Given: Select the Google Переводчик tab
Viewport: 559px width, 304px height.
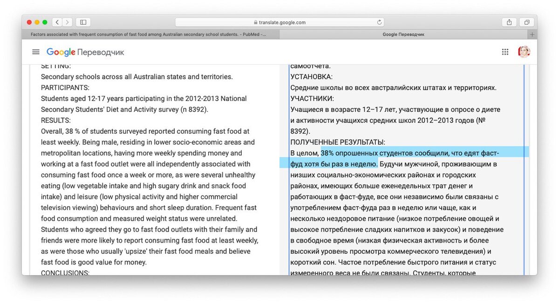Looking at the screenshot, I should [403, 34].
